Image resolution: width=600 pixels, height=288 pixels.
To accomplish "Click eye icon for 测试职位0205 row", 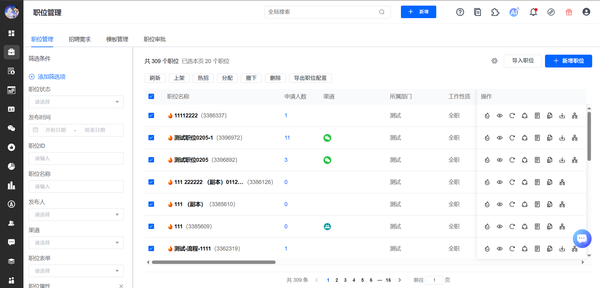I will click(x=500, y=160).
